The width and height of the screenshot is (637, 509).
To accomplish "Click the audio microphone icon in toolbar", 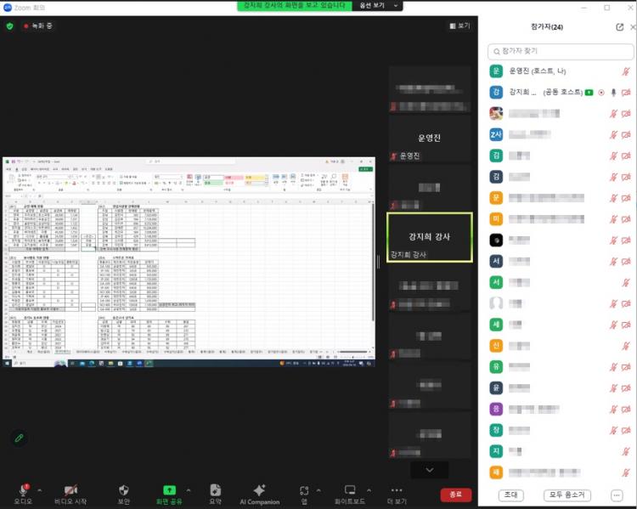I will [23, 490].
